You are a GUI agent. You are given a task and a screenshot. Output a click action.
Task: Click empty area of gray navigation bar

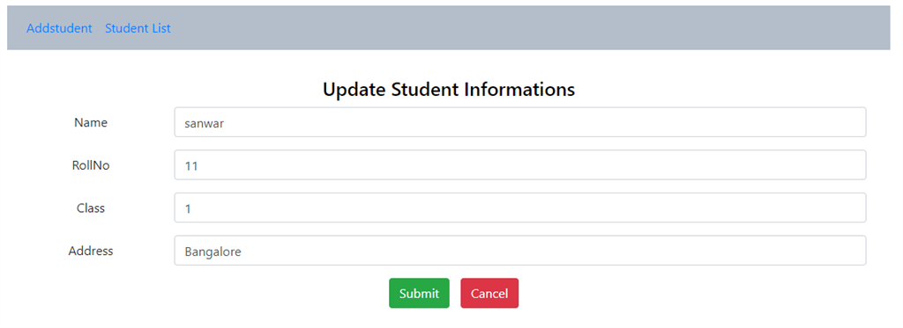point(519,28)
